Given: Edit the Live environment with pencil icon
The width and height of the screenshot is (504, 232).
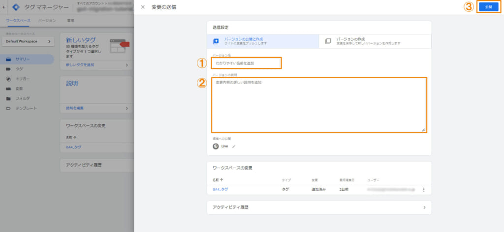Looking at the screenshot, I should tap(234, 146).
